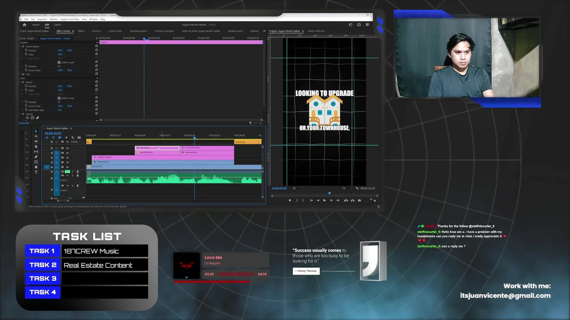
Task: Click Go to In in Program monitor
Action: 312,200
